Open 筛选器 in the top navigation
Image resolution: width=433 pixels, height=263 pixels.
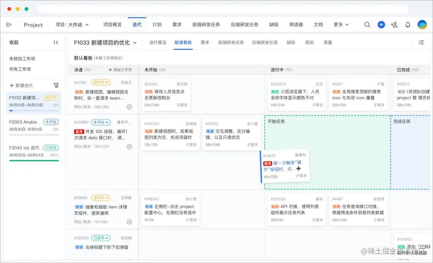[296, 24]
